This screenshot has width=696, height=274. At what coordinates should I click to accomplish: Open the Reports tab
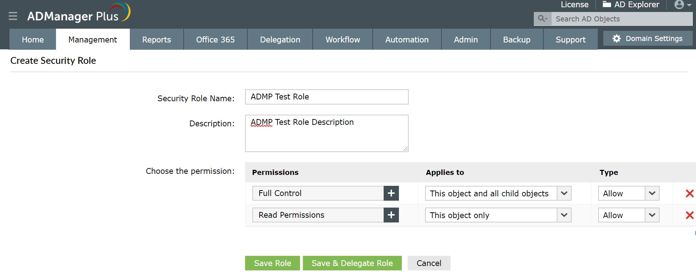pyautogui.click(x=156, y=40)
